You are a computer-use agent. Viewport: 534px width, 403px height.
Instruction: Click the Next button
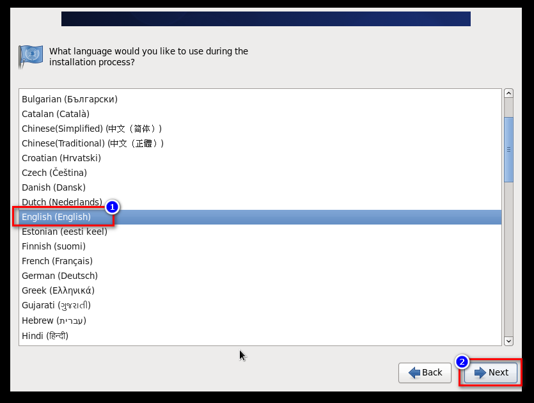click(491, 373)
